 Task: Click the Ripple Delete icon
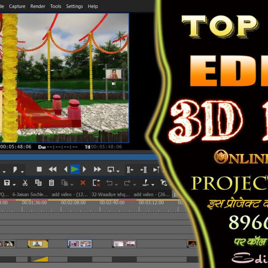pos(96,183)
